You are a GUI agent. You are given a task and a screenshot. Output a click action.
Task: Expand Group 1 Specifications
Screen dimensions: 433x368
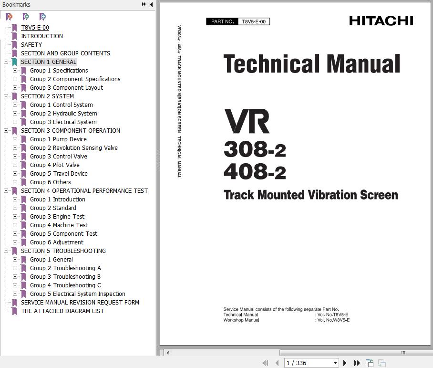(x=15, y=71)
